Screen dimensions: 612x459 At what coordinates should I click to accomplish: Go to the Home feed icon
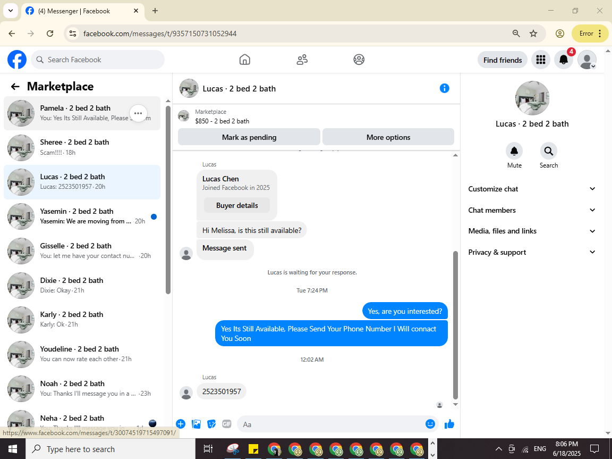click(245, 60)
